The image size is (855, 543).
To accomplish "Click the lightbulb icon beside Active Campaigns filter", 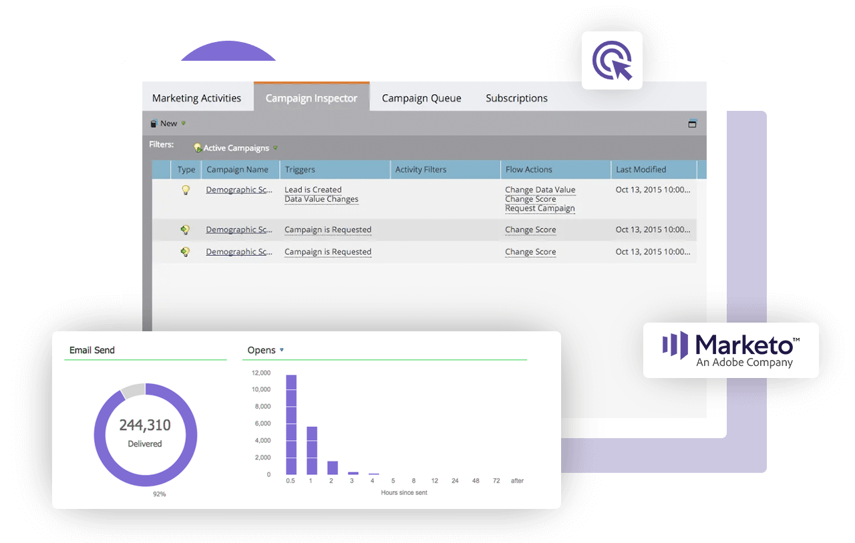I will click(198, 148).
